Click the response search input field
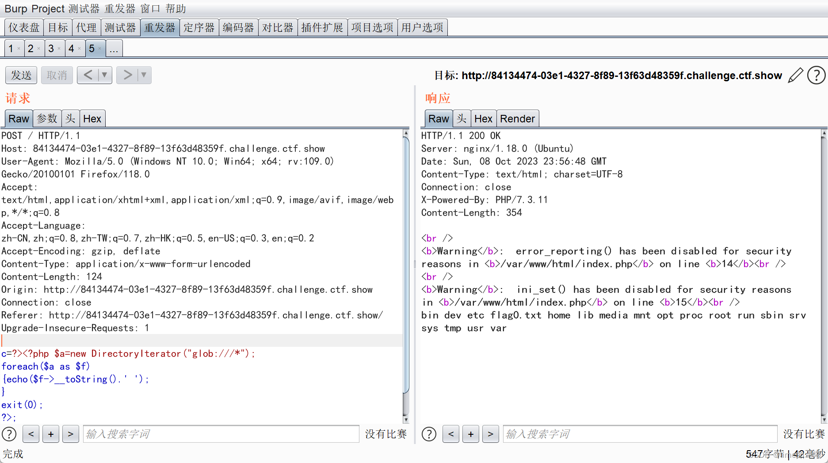 click(x=640, y=434)
